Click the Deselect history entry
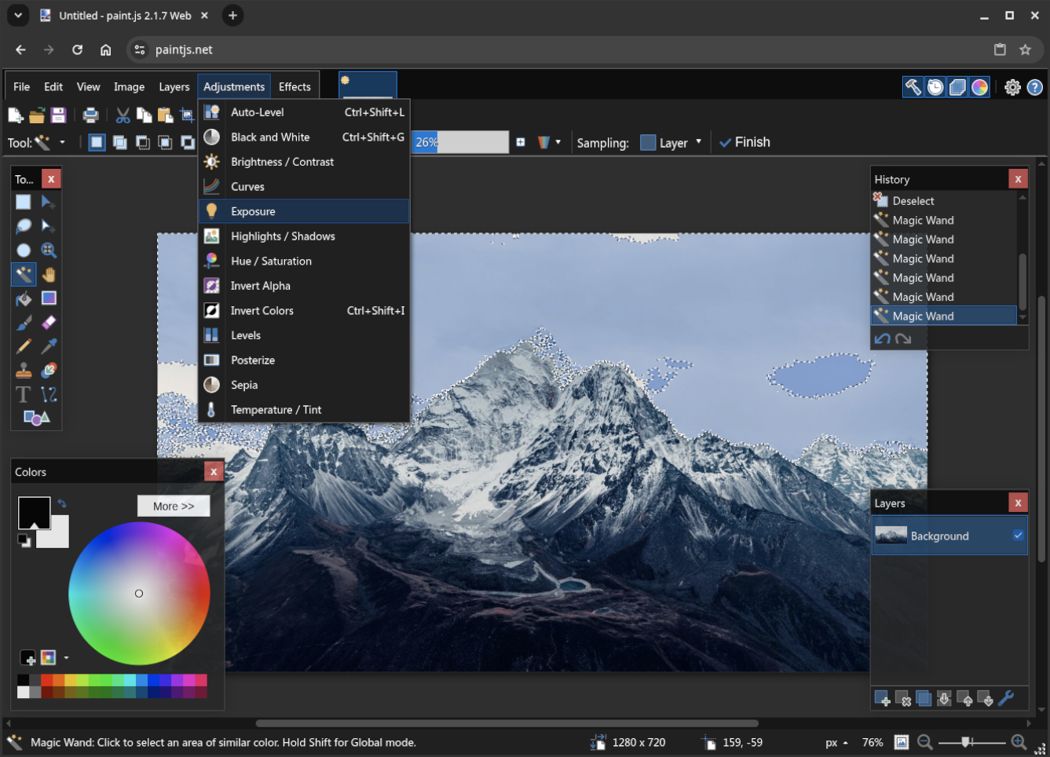This screenshot has width=1050, height=757. [x=944, y=201]
